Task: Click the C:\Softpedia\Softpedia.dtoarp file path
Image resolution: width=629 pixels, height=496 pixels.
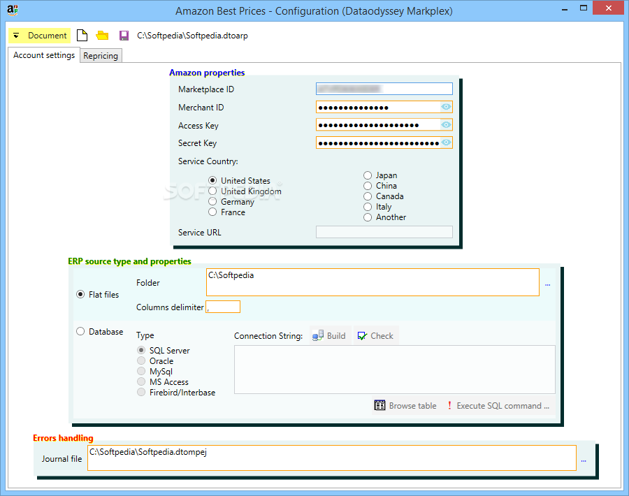Action: [193, 36]
